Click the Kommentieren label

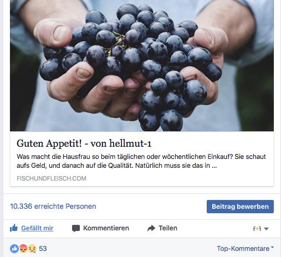106,228
